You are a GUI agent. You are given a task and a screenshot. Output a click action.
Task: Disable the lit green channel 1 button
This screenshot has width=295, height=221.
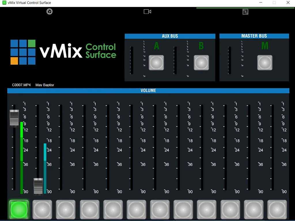[19, 209]
